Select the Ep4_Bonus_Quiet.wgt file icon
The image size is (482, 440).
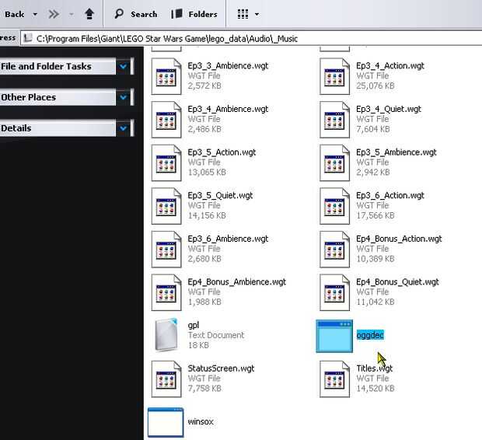(x=334, y=292)
